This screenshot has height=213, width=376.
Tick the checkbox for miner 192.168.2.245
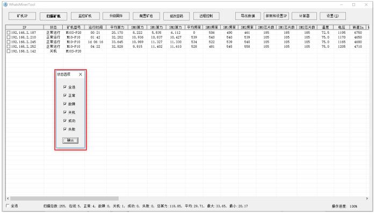click(x=9, y=42)
